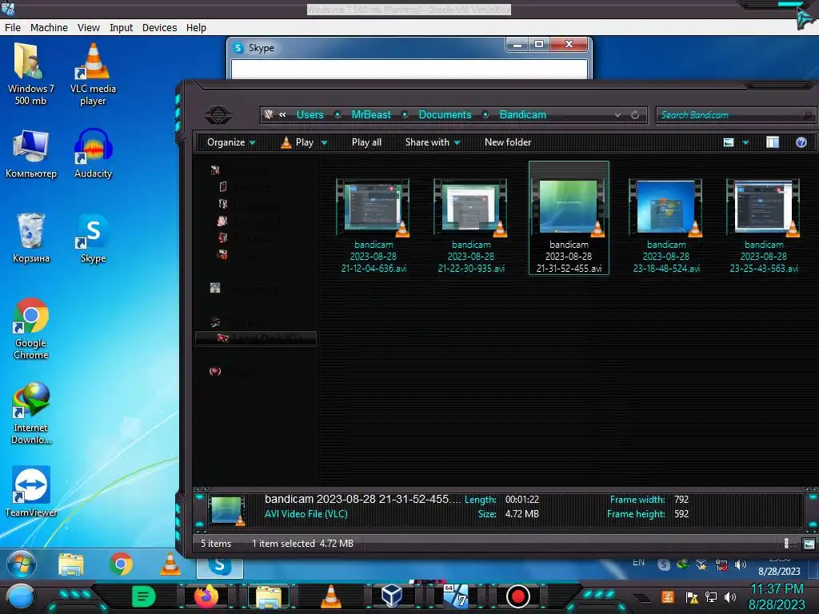Open VLC from the guest taskbar
Screen dimensions: 819x614
[x=170, y=564]
